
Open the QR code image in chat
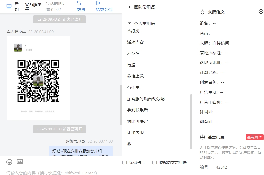click(38, 78)
